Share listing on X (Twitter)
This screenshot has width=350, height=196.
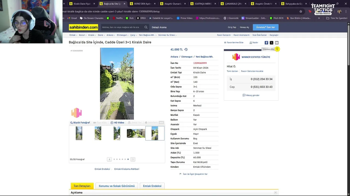pyautogui.click(x=272, y=43)
